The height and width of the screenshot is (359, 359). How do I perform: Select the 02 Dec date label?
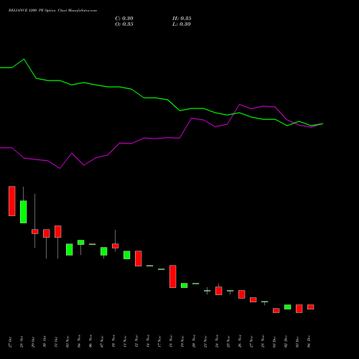point(286,342)
